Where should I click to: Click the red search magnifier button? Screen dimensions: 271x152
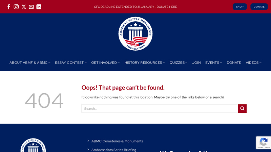pyautogui.click(x=242, y=108)
